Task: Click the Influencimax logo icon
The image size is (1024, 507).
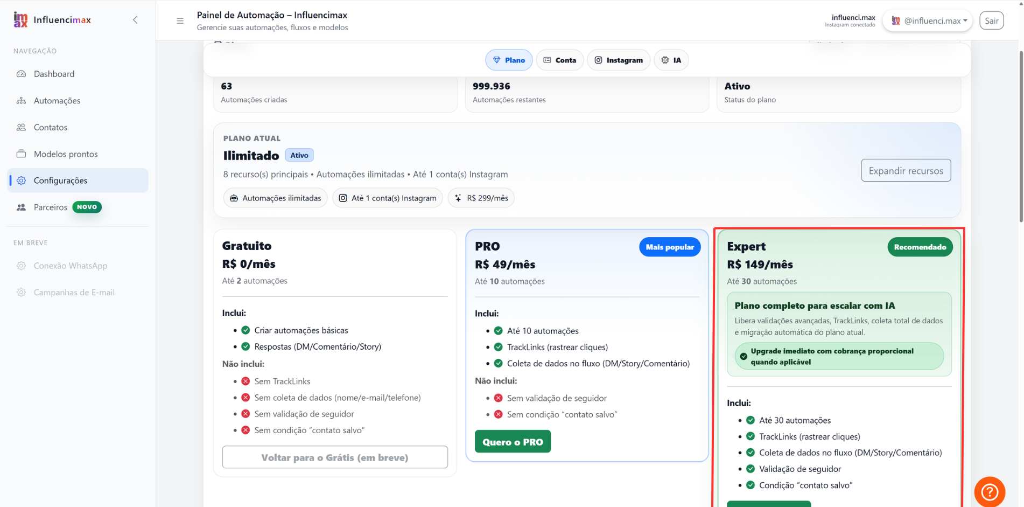Action: click(x=20, y=20)
